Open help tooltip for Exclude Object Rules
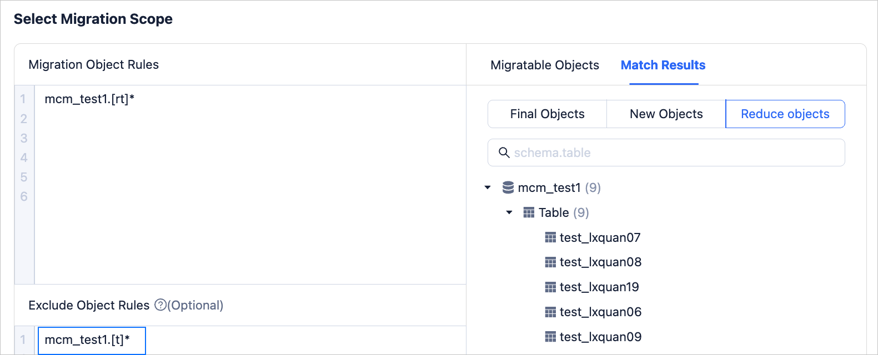The image size is (878, 355). click(x=160, y=305)
